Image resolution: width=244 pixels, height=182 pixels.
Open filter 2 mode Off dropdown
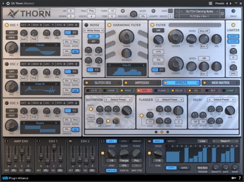(204, 58)
